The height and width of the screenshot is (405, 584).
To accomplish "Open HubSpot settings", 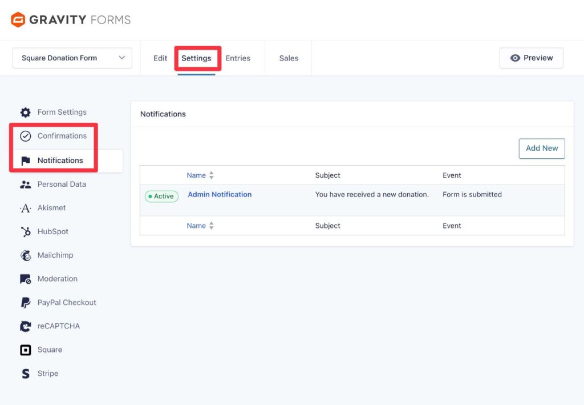I will pyautogui.click(x=53, y=231).
